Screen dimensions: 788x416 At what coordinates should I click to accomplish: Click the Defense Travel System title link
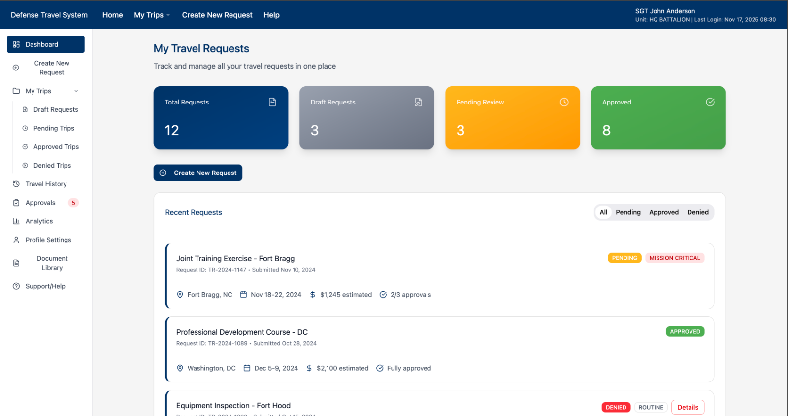coord(49,15)
